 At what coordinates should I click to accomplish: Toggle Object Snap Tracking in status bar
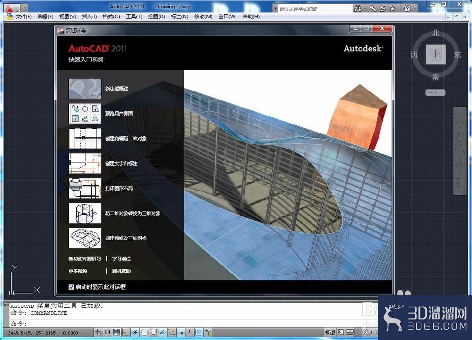pyautogui.click(x=162, y=332)
